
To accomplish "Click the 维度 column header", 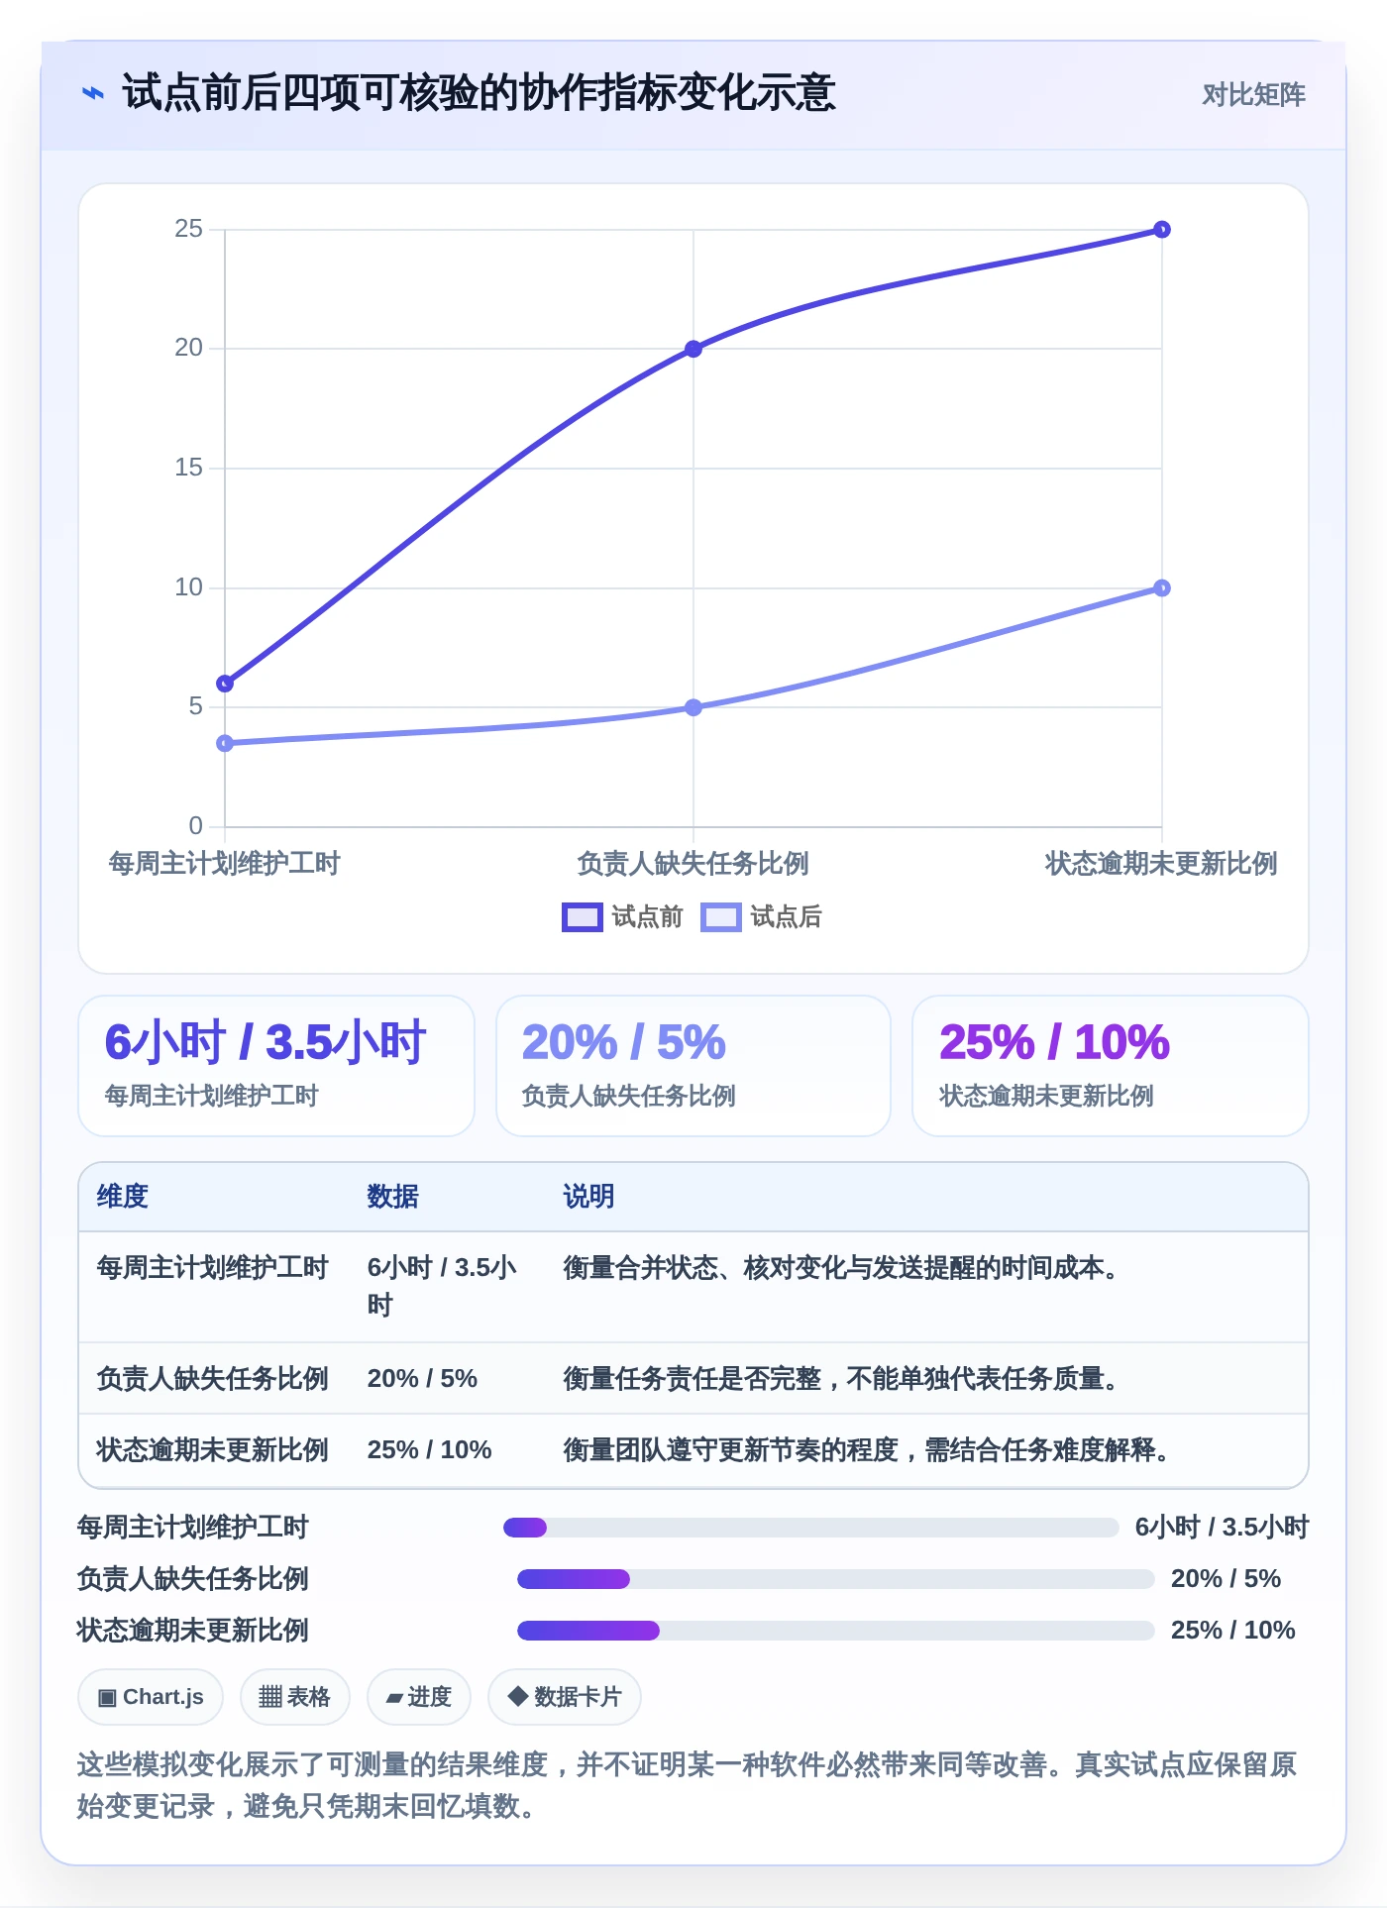I will [123, 1197].
